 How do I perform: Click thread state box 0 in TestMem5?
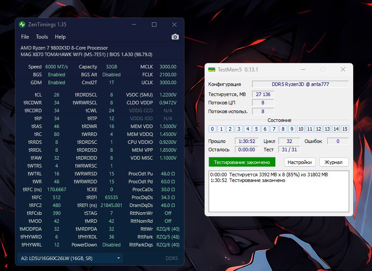212,129
